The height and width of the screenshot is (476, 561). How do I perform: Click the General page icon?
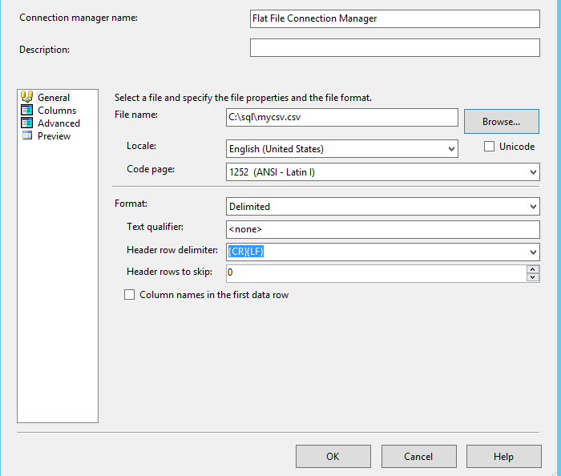pyautogui.click(x=26, y=98)
